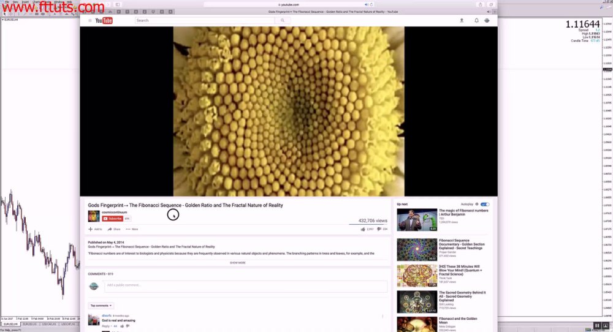
Task: Click cosmiccontinuum channel name
Action: pos(115,212)
